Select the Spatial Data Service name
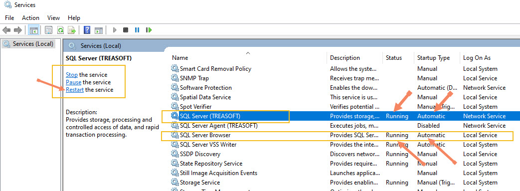This screenshot has width=520, height=191. pos(205,97)
